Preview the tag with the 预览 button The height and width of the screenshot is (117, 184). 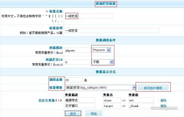(x=94, y=114)
